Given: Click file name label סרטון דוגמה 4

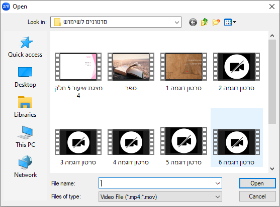Looking at the screenshot, I should click(131, 162).
